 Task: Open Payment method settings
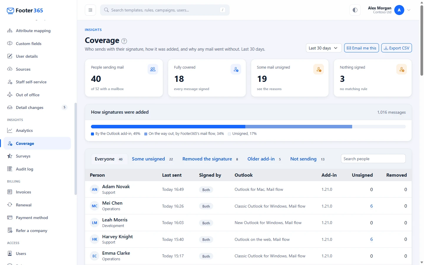[x=37, y=218]
